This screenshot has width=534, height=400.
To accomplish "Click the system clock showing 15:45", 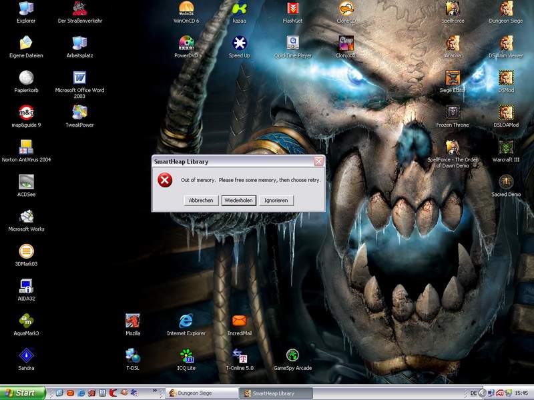I will click(521, 393).
